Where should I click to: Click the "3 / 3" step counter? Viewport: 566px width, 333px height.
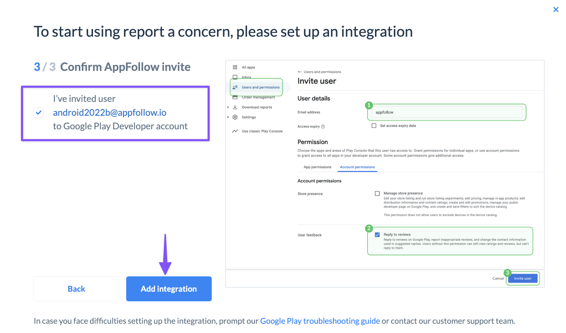pos(45,67)
